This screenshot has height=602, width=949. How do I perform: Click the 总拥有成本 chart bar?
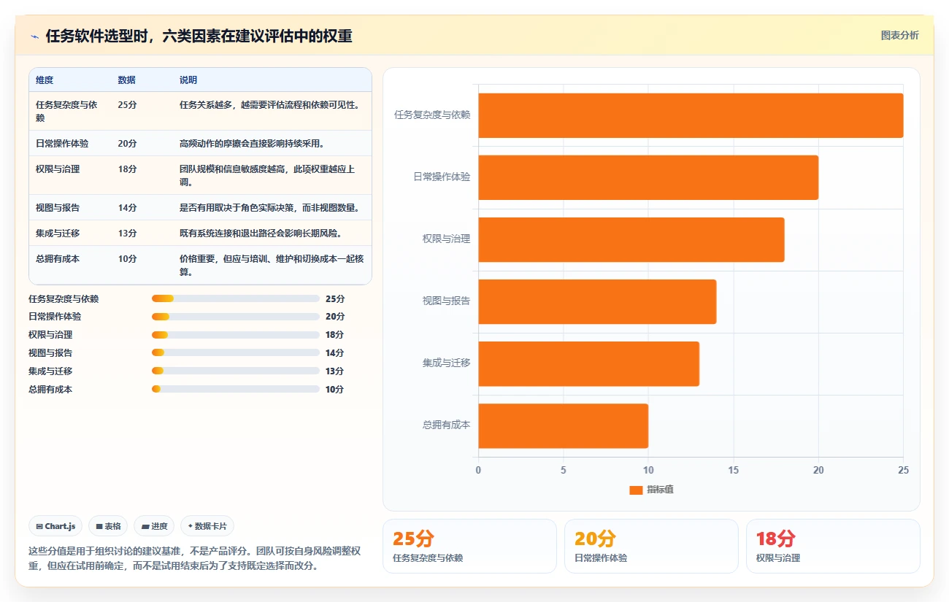click(x=563, y=426)
